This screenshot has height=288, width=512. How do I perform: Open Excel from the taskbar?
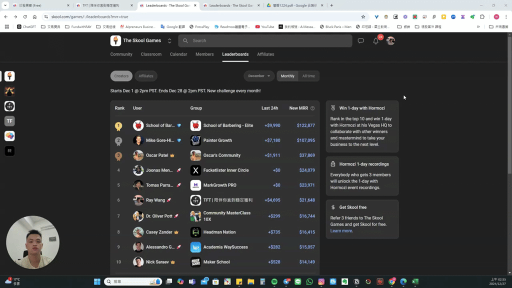tap(415, 281)
